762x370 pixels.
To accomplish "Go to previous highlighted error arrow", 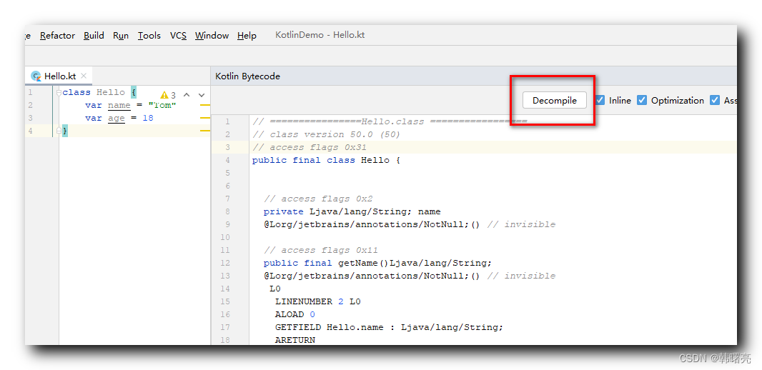I will [x=187, y=94].
